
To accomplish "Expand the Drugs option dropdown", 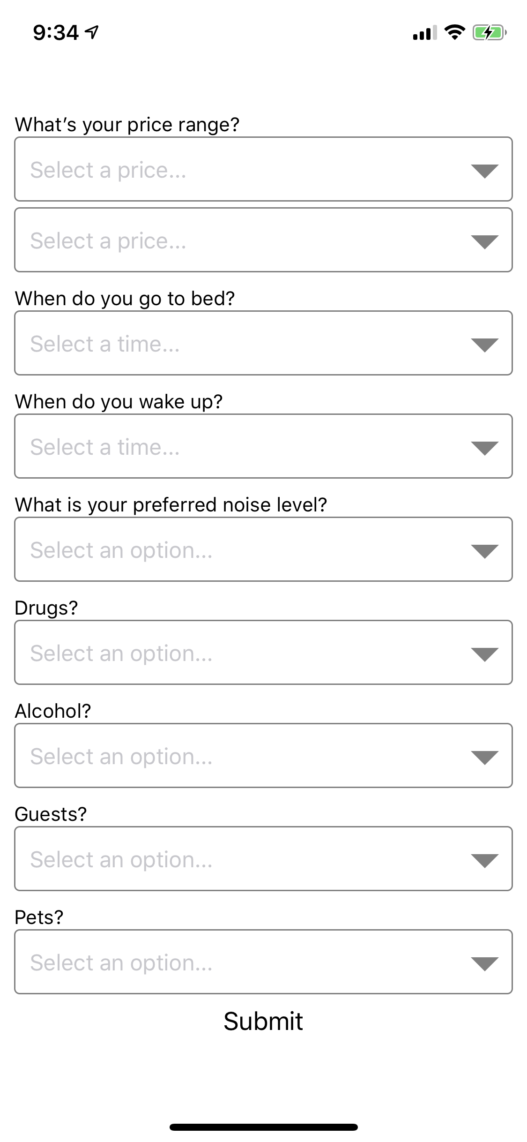I will (263, 653).
